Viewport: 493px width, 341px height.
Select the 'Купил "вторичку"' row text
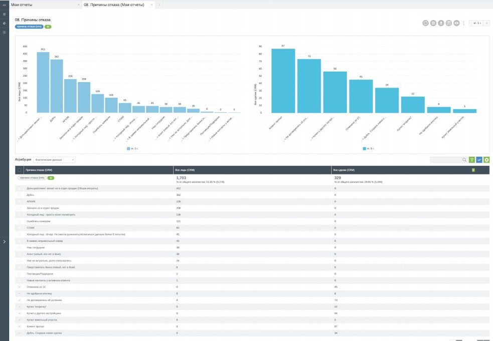coord(37,307)
